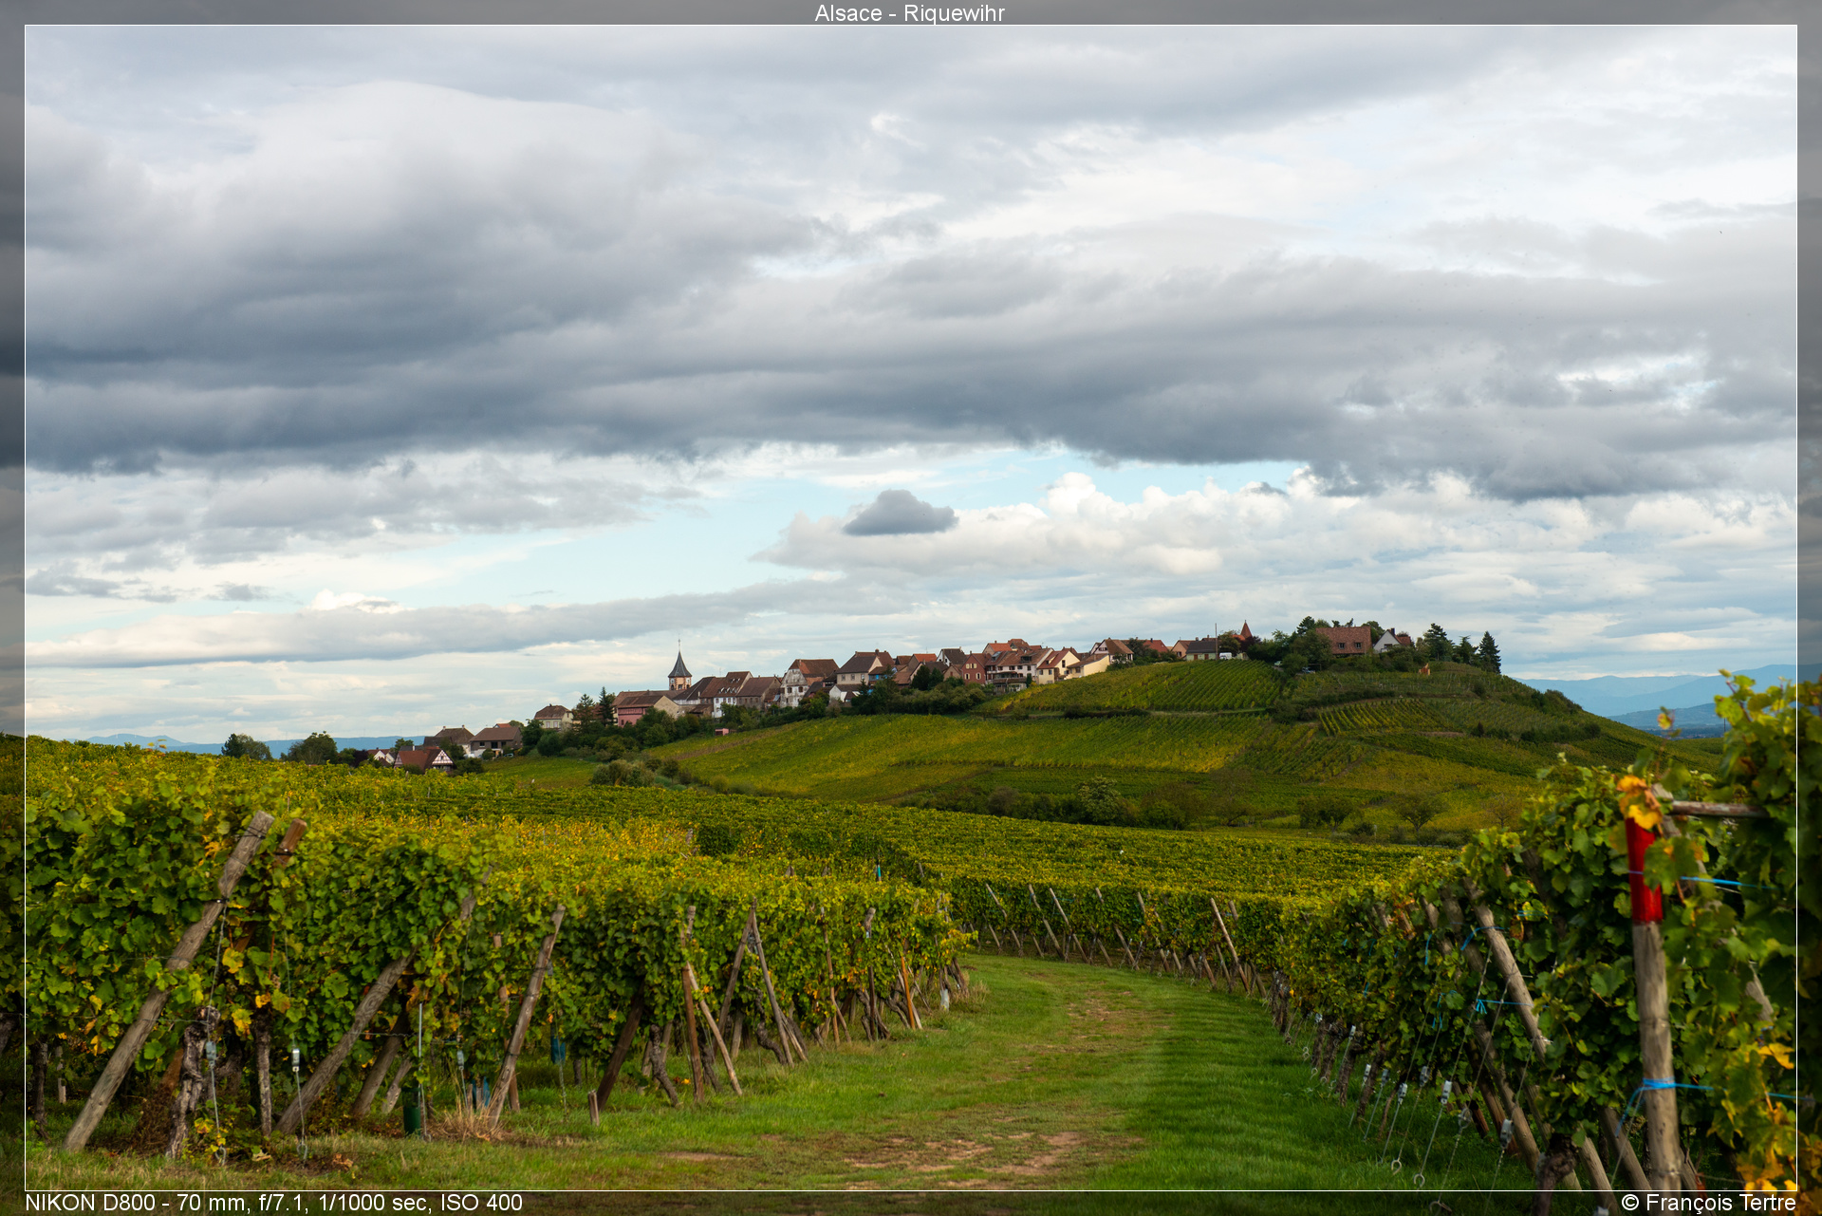Click the EXIF caption 'NIKON D800 - 70 mm, f/7.1, 1/1000 sec, ISO 400'

[273, 1203]
